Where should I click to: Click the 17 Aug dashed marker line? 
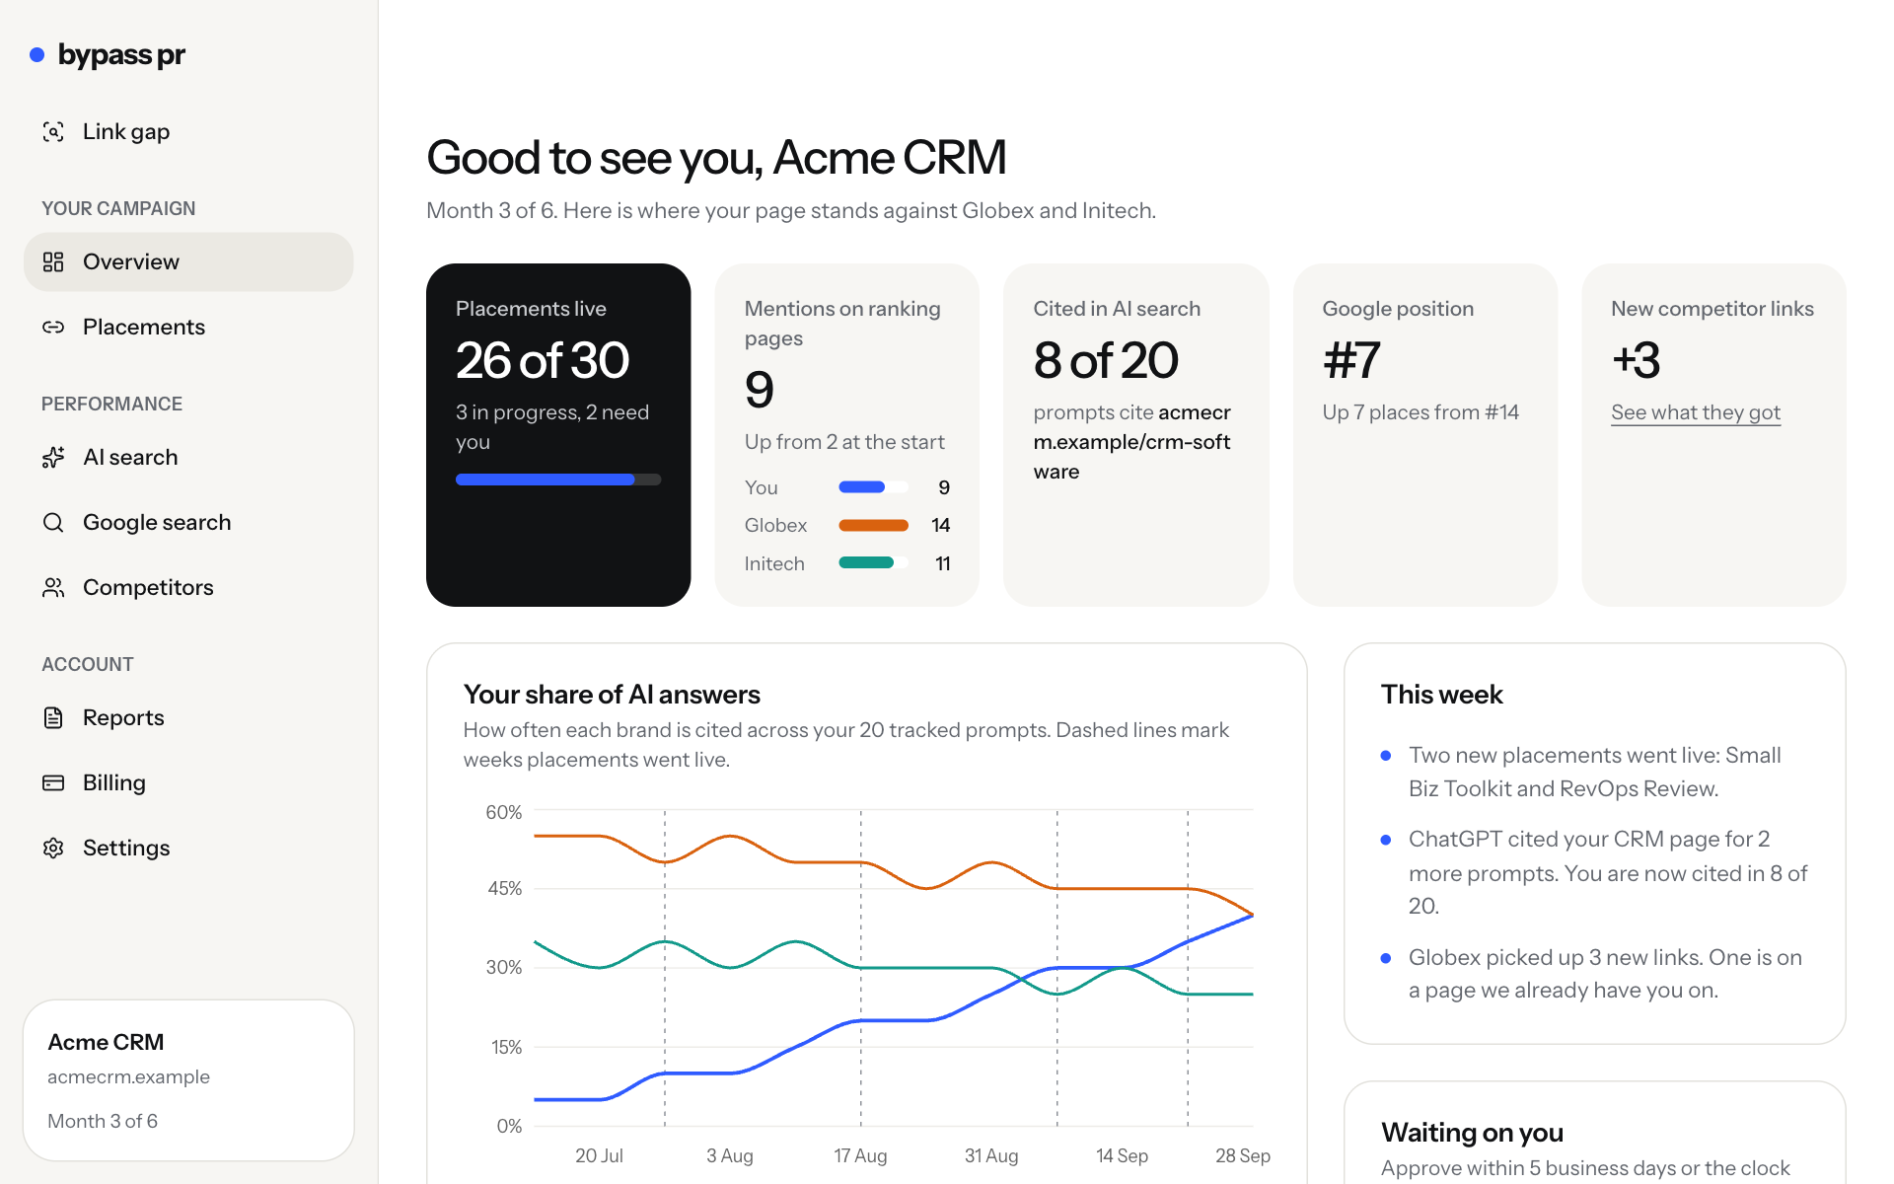860,968
